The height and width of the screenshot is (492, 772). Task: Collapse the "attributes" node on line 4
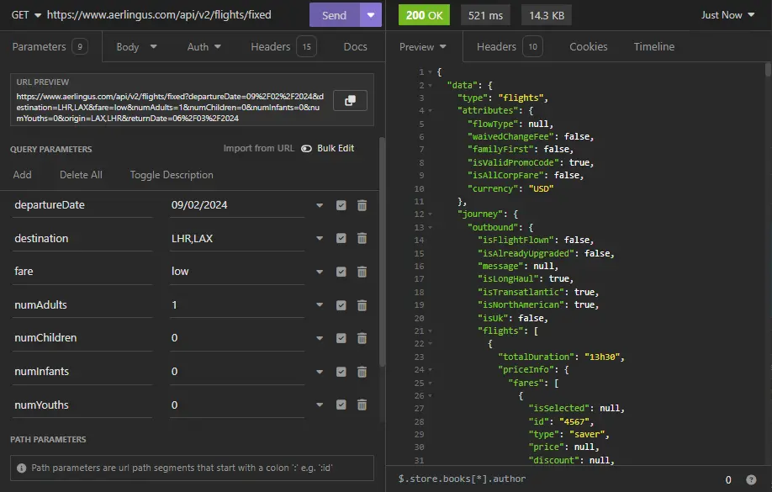(430, 111)
